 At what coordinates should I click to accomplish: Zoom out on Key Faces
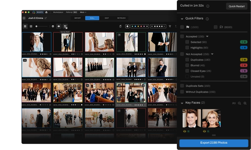[239, 103]
